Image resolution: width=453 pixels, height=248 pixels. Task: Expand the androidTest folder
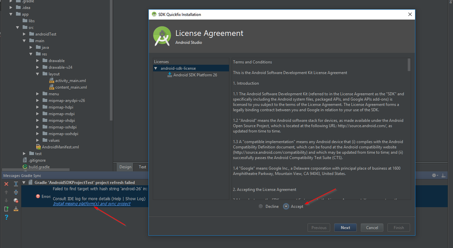coord(24,34)
